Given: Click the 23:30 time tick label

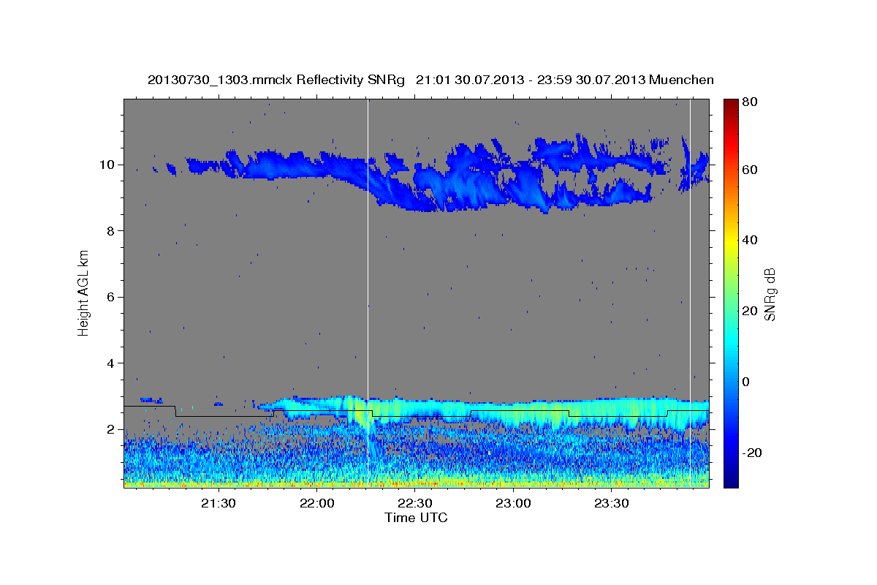Looking at the screenshot, I should click(612, 504).
